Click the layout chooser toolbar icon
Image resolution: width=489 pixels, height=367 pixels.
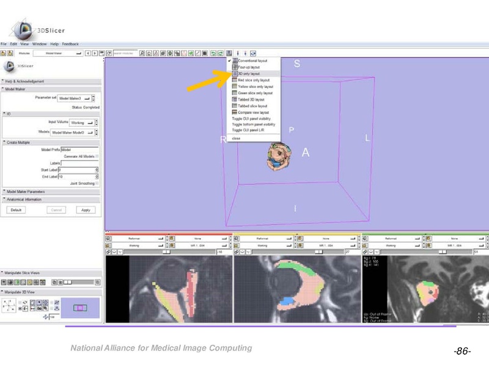(229, 53)
